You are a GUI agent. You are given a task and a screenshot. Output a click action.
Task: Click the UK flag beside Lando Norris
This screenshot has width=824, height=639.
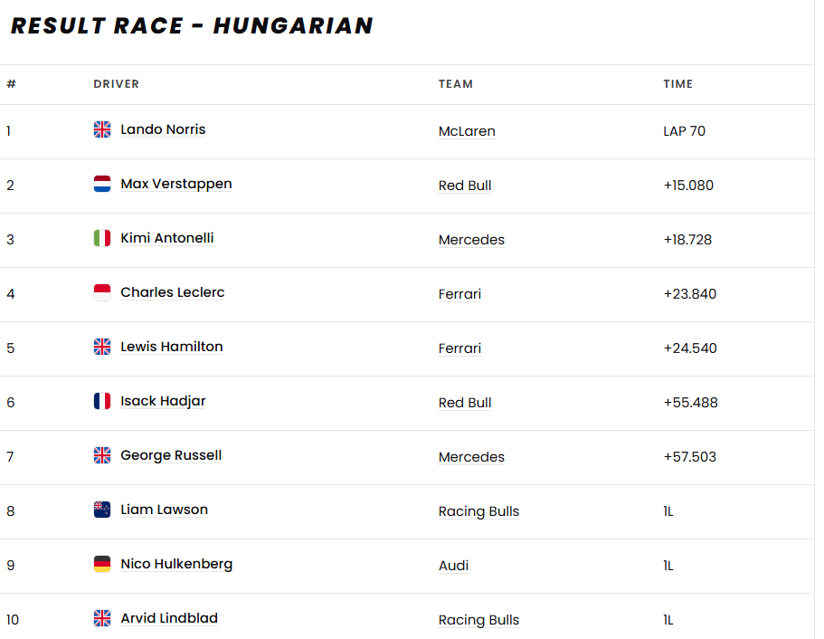coord(102,129)
